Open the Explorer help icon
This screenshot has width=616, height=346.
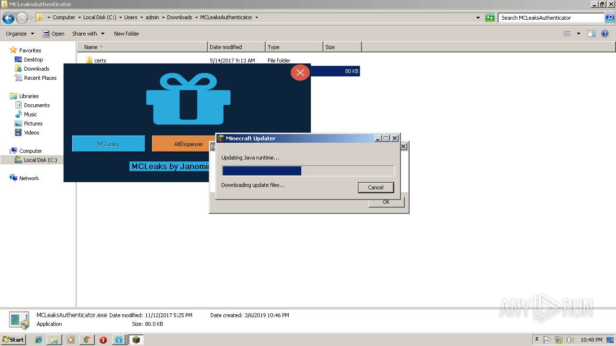pos(605,34)
